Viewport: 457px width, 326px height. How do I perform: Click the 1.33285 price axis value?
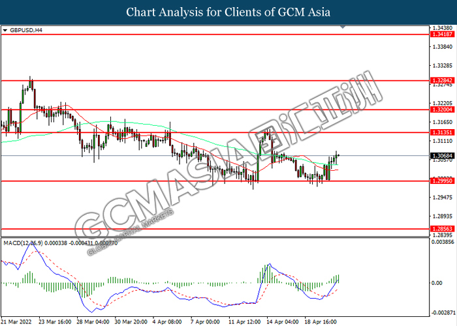(443, 66)
